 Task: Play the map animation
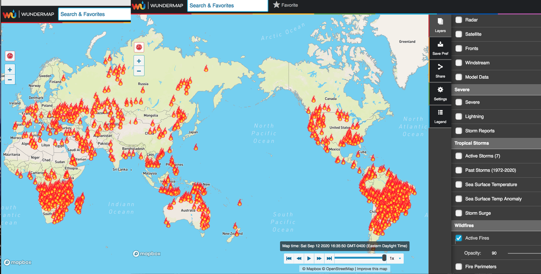pos(309,258)
